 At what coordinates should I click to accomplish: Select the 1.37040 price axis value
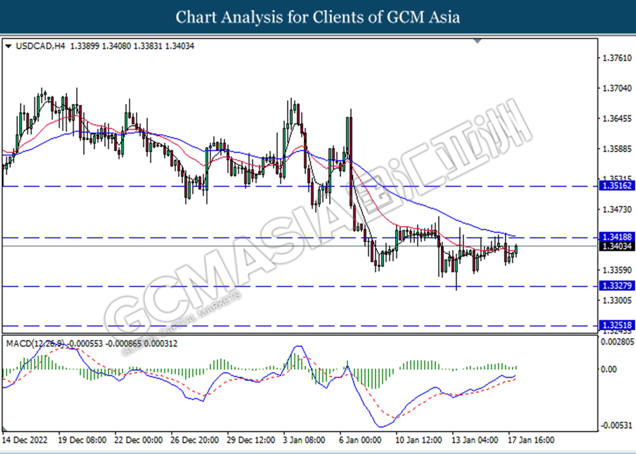(617, 88)
